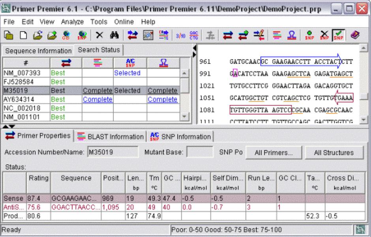Click primer search arrows icon beside binoculars
371x237 pixels.
coord(133,35)
